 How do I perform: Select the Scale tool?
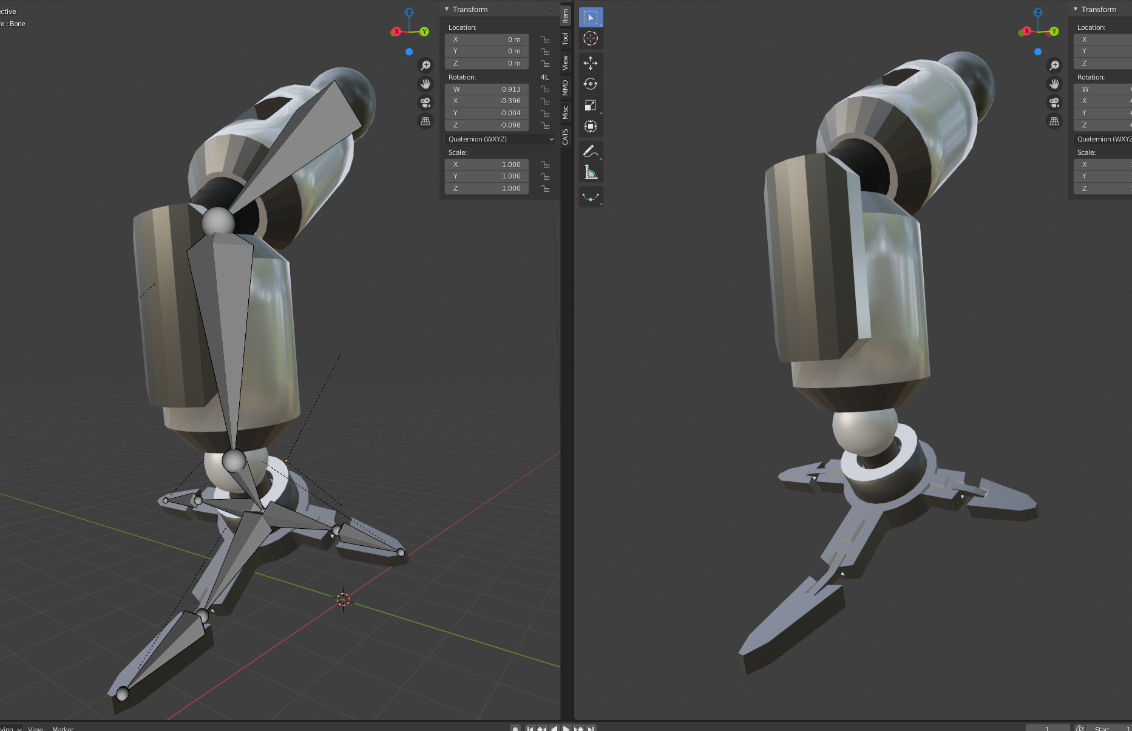tap(591, 106)
